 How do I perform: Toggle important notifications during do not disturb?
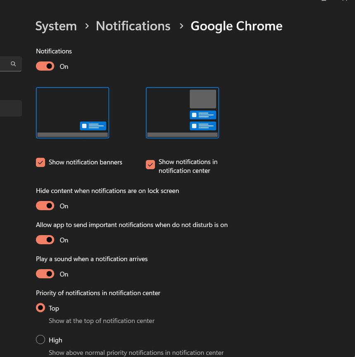pos(45,240)
